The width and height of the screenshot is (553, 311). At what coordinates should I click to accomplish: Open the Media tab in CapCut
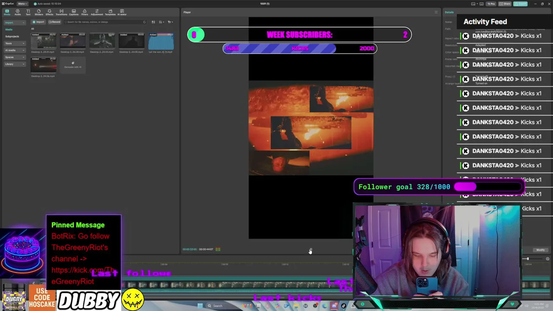[x=7, y=12]
